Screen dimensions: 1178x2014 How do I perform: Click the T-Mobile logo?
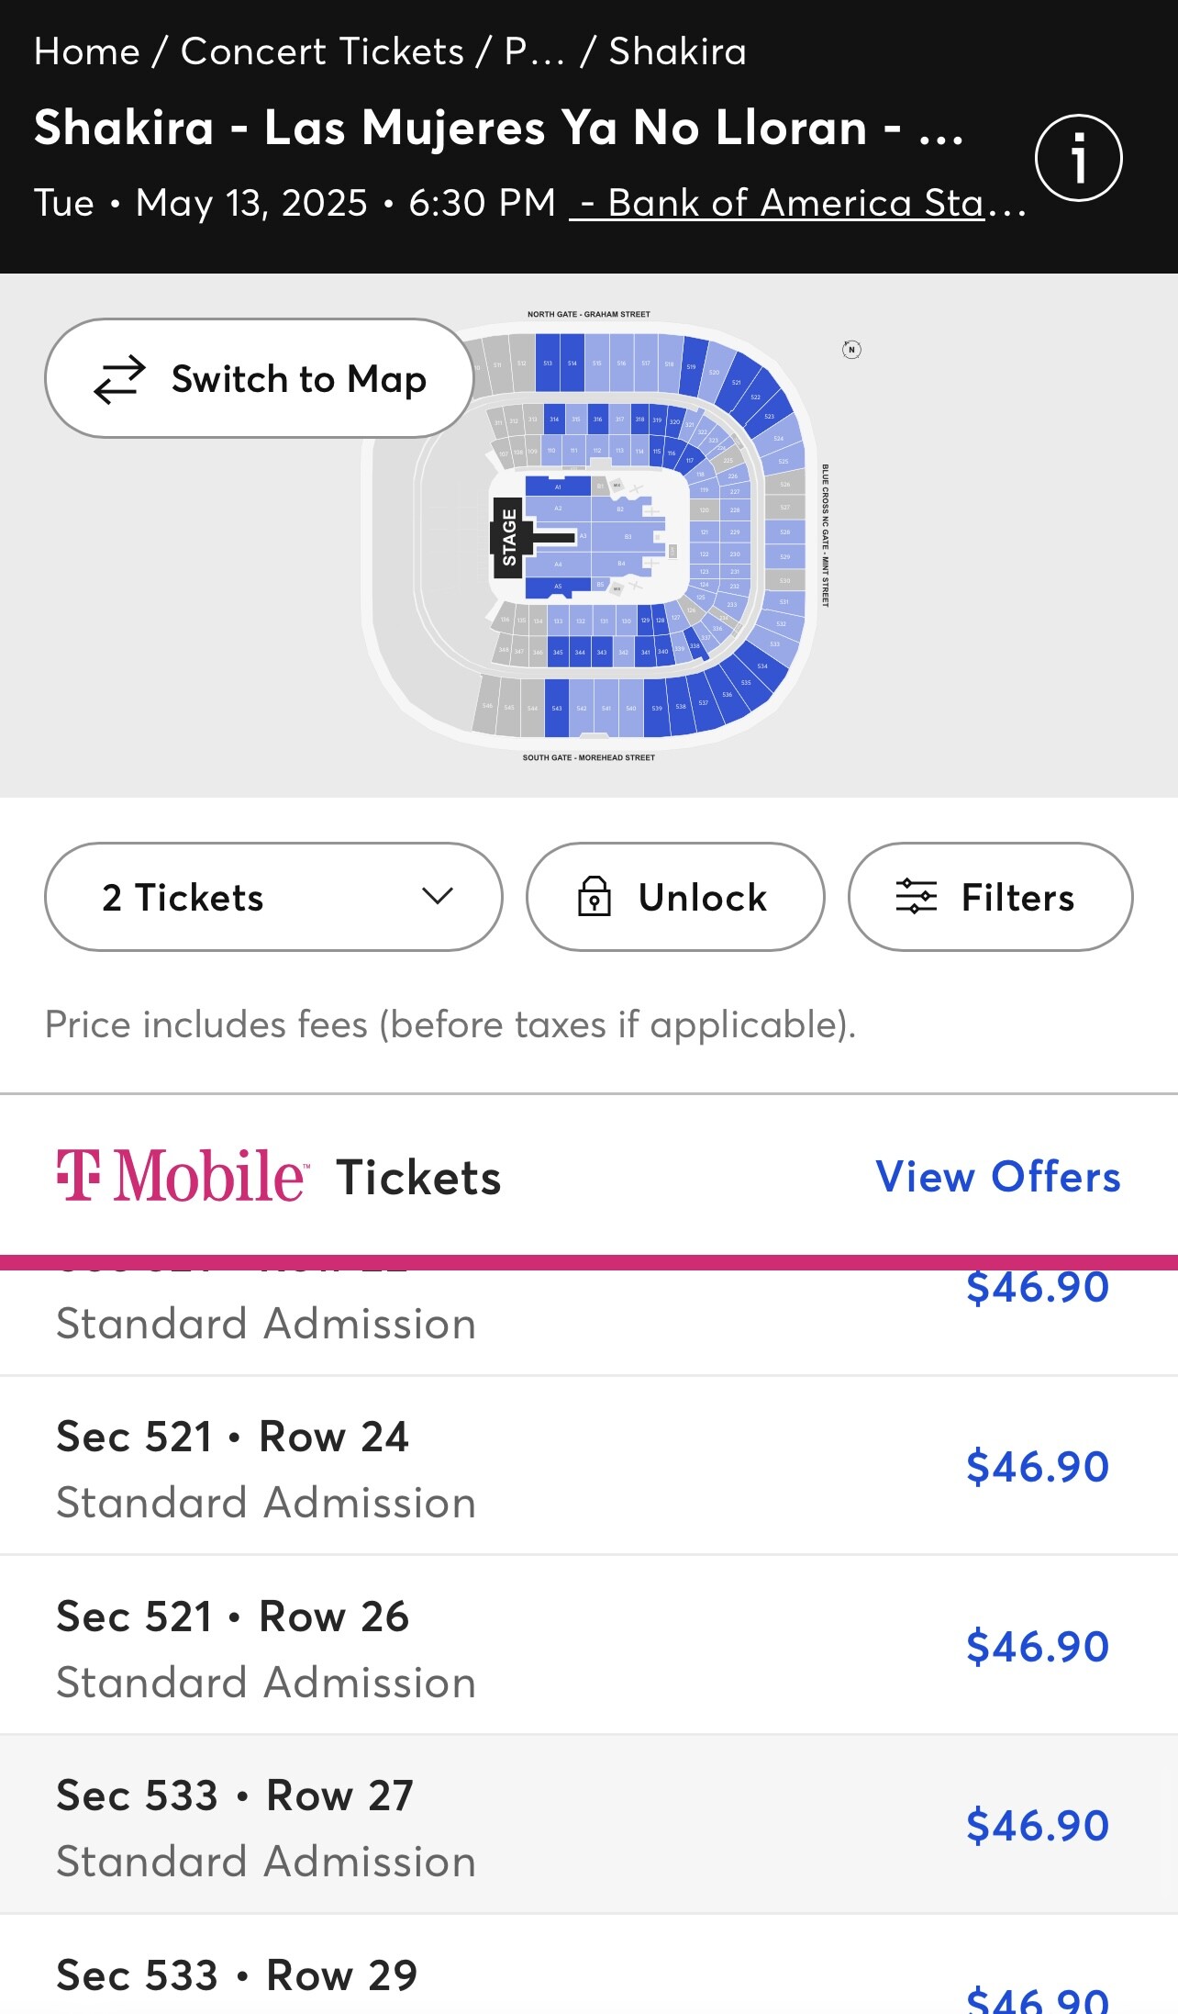coord(182,1176)
